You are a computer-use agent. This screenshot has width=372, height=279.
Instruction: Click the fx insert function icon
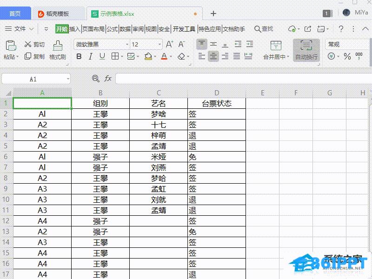[x=108, y=79]
